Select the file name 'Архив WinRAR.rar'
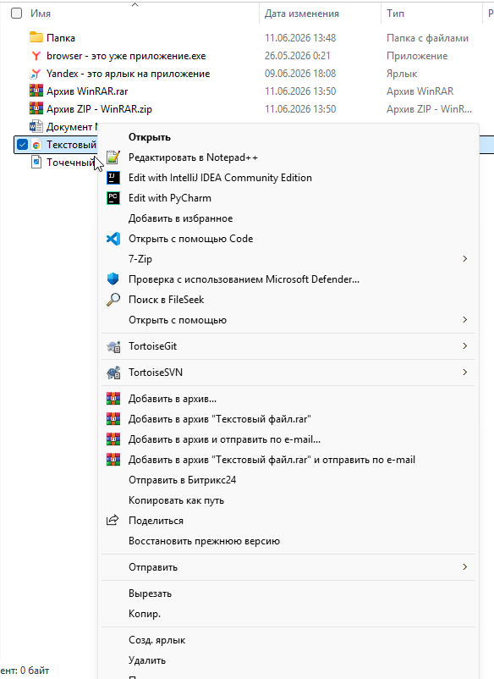Screen dimensions: 494x679 [87, 91]
